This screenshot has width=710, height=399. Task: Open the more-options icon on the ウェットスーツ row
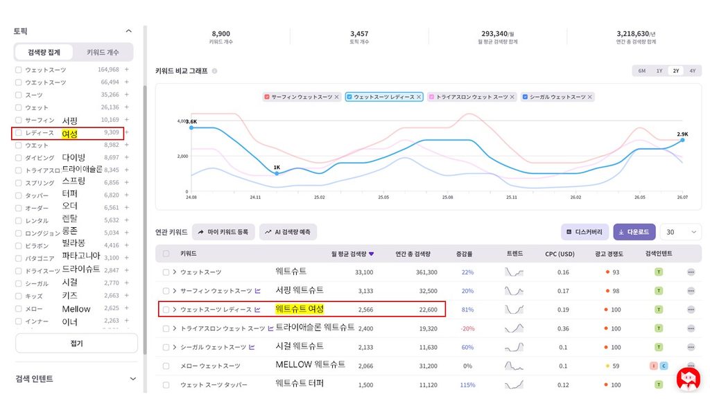[691, 272]
